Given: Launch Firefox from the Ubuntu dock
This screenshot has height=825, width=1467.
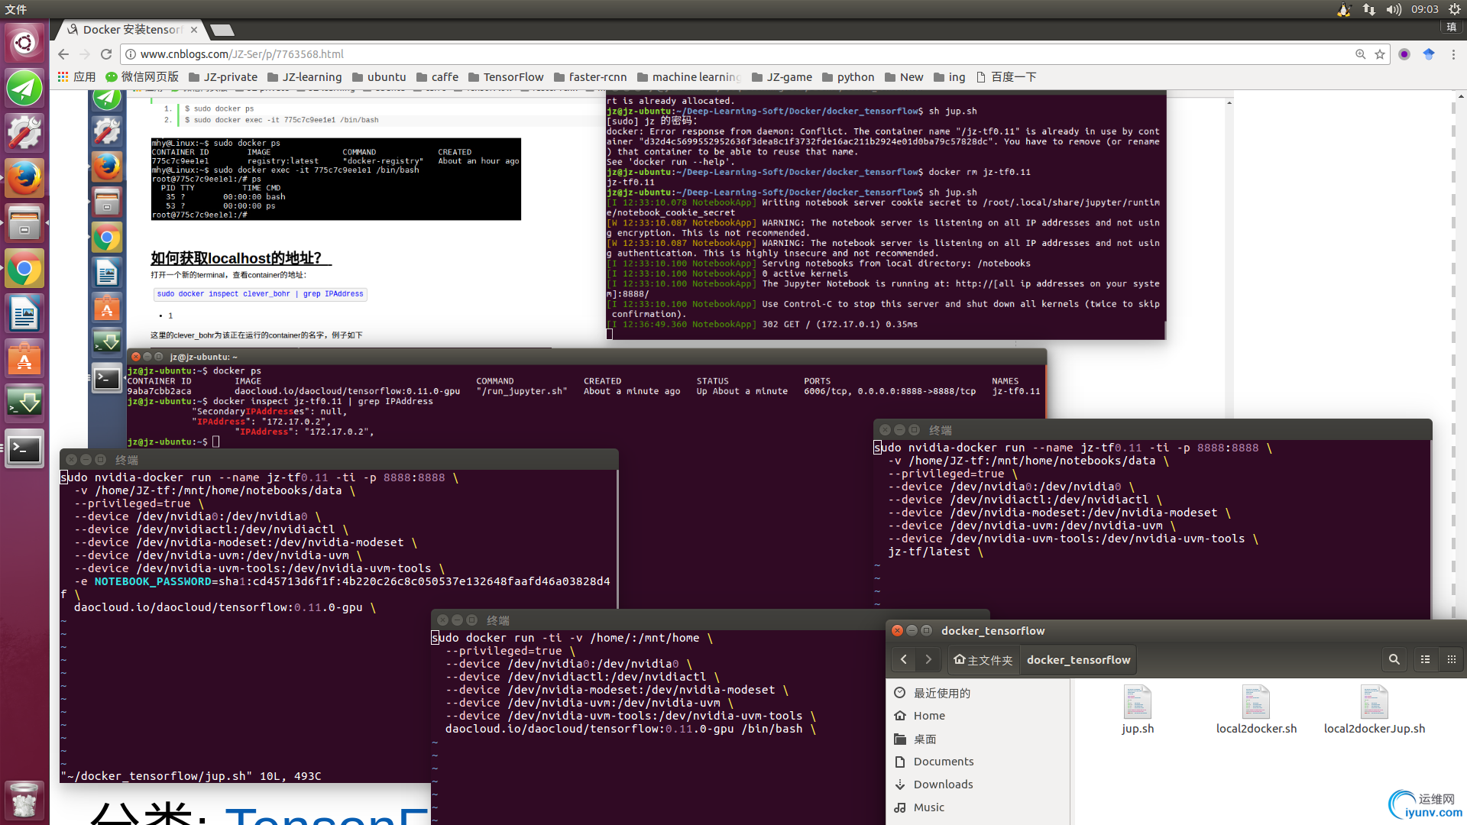Looking at the screenshot, I should point(24,178).
